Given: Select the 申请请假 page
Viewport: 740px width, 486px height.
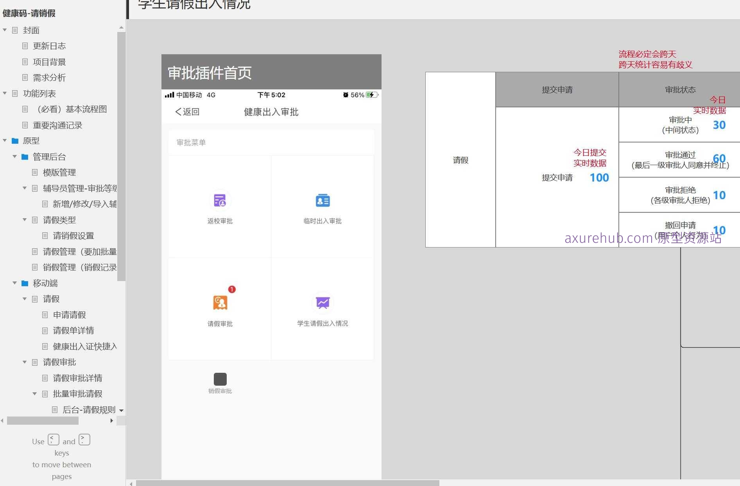Looking at the screenshot, I should coord(70,315).
